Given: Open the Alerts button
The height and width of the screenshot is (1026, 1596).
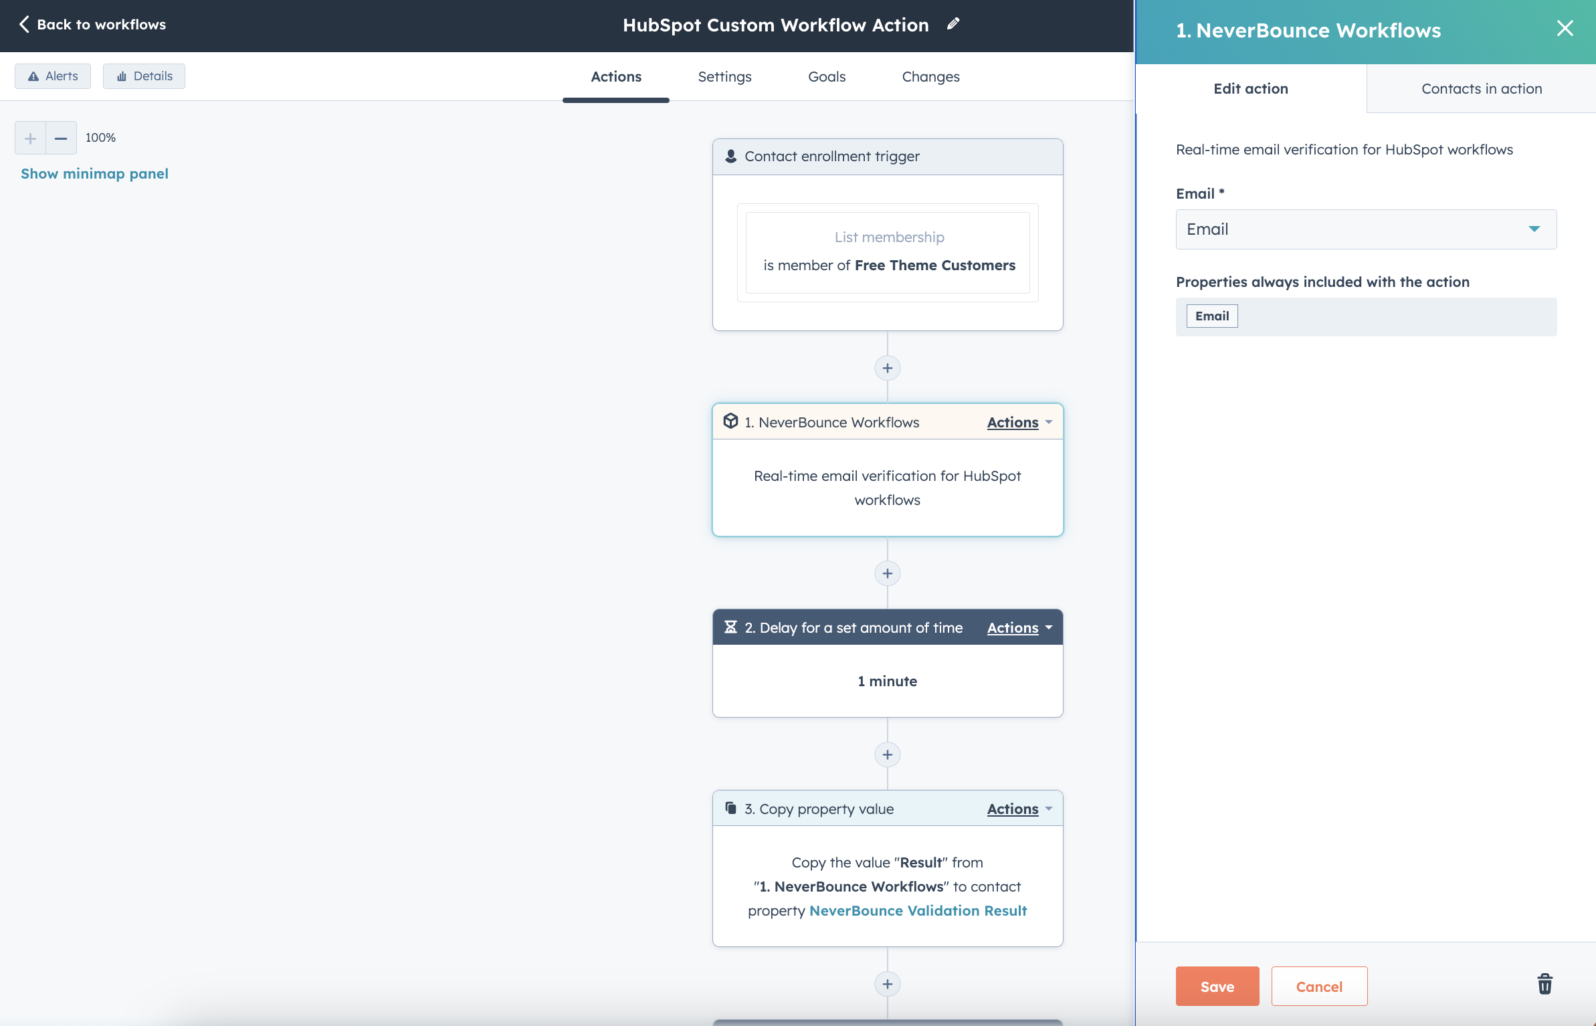Looking at the screenshot, I should pyautogui.click(x=53, y=76).
